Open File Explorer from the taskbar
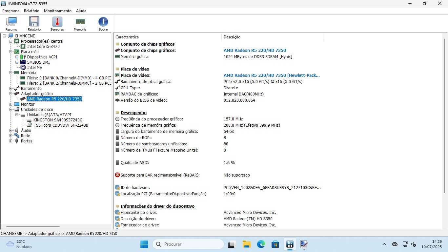The height and width of the screenshot is (252, 448). coord(246,244)
